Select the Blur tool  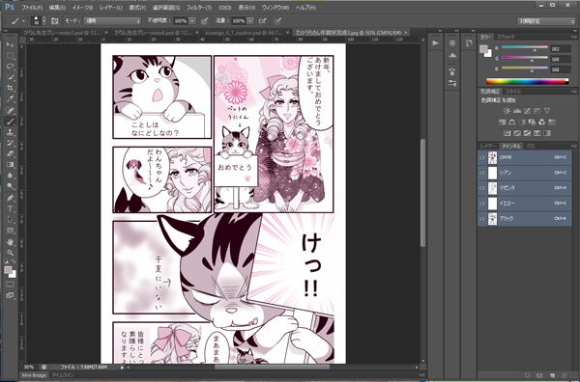pyautogui.click(x=10, y=176)
